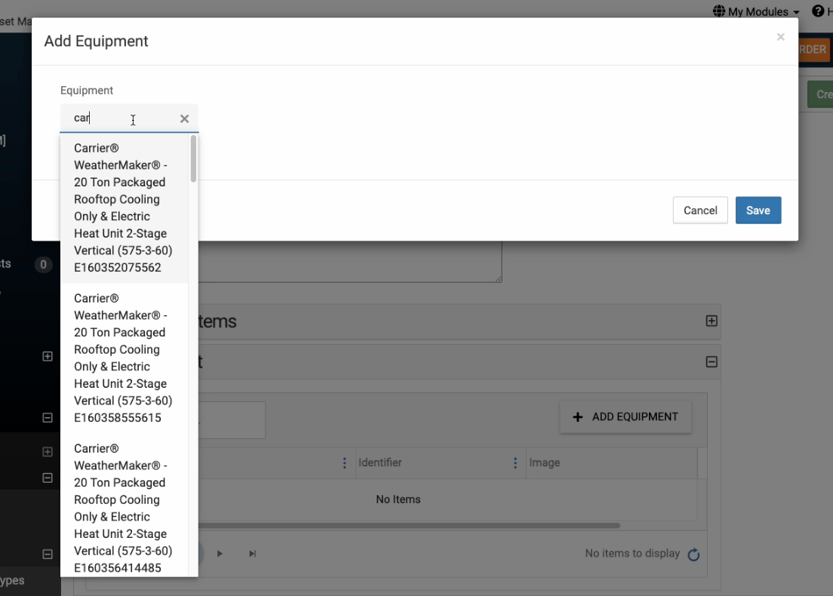833x596 pixels.
Task: Open the Help question mark icon
Action: click(818, 11)
